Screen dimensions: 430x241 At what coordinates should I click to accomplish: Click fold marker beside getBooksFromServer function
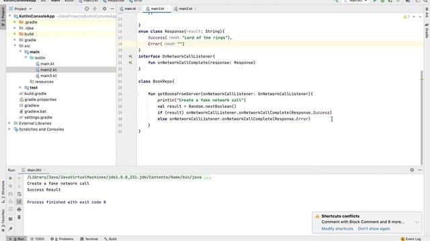point(136,94)
